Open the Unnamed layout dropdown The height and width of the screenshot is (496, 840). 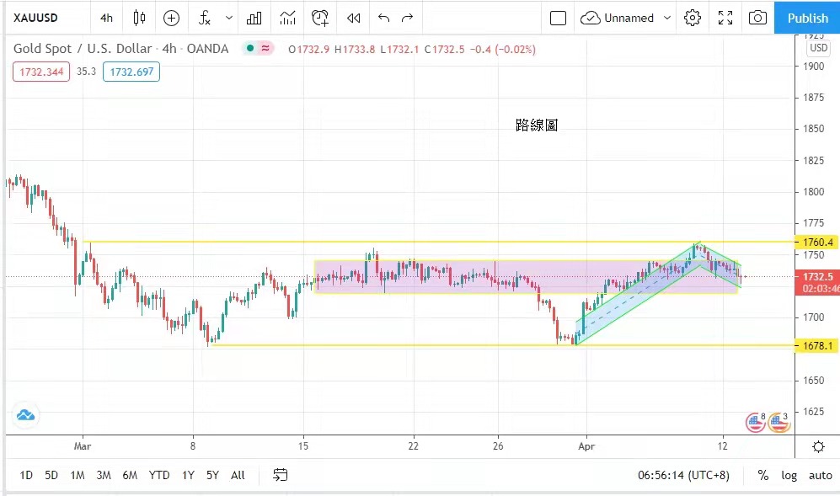point(628,18)
